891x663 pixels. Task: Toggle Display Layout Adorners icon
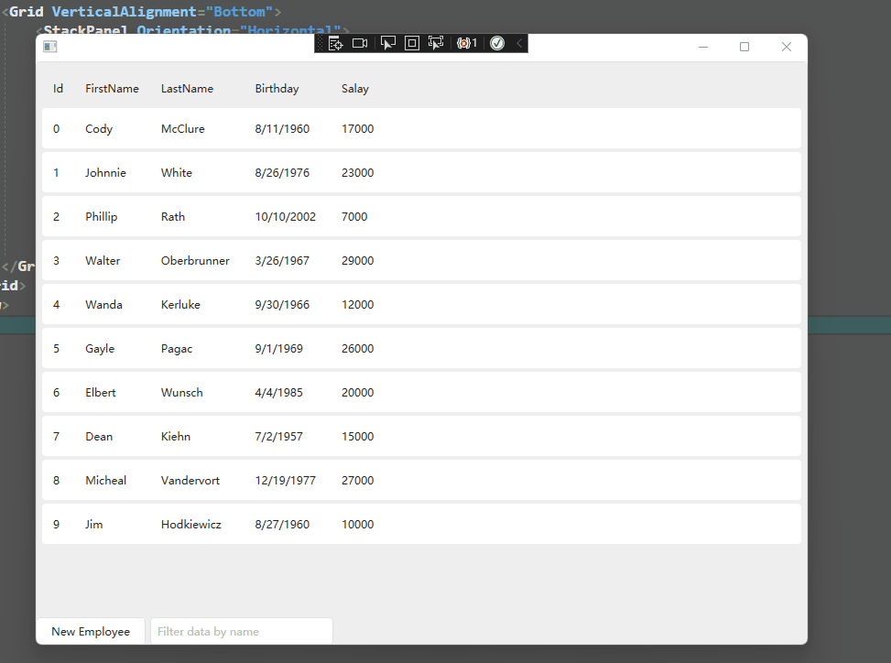pos(412,43)
